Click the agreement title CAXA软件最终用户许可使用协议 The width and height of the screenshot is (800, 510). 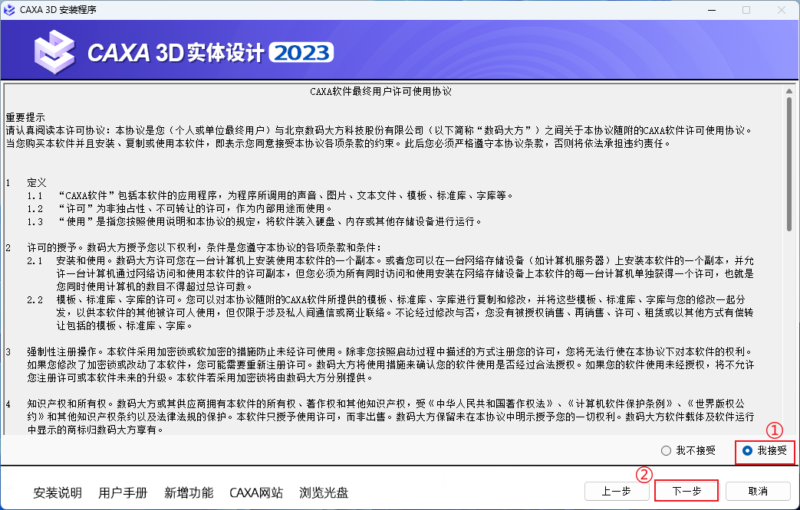tap(380, 92)
